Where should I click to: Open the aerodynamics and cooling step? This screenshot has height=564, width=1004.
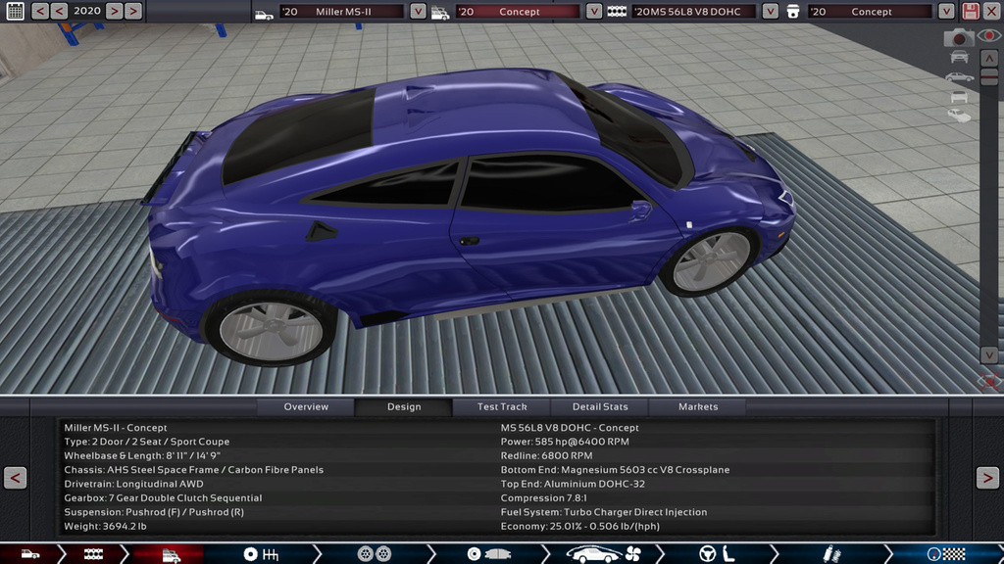[x=602, y=554]
